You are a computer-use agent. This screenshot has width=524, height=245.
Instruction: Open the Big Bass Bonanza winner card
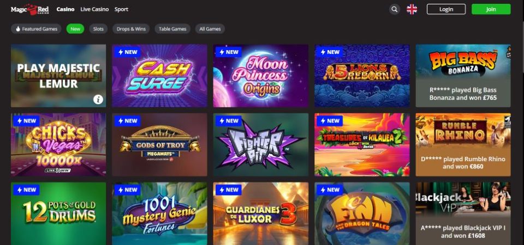pyautogui.click(x=463, y=76)
